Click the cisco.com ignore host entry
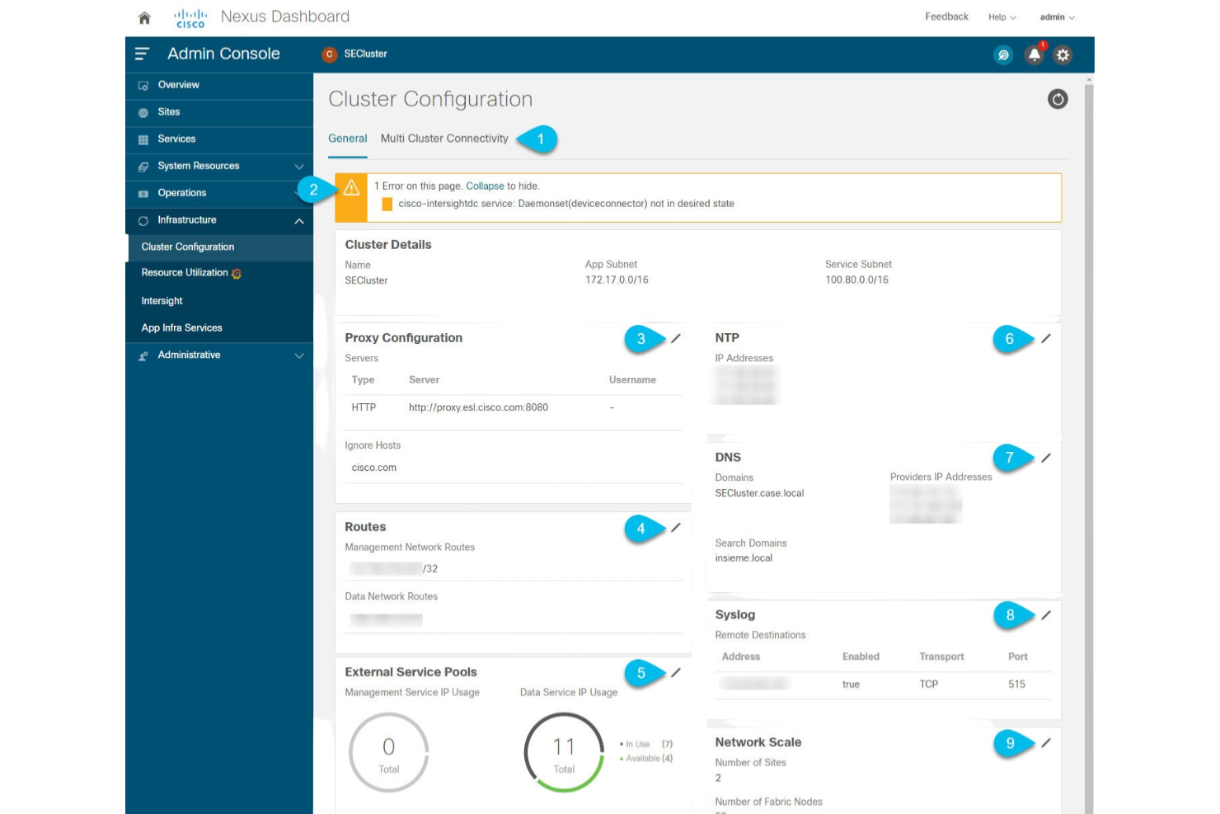1220x814 pixels. (x=374, y=468)
